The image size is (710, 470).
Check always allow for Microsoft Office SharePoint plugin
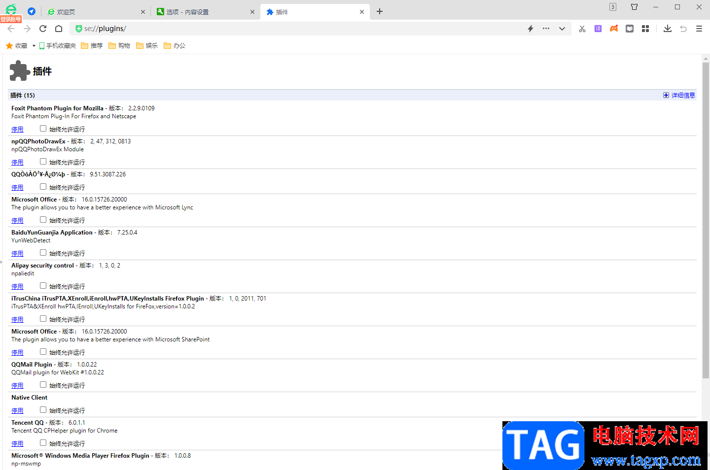43,352
